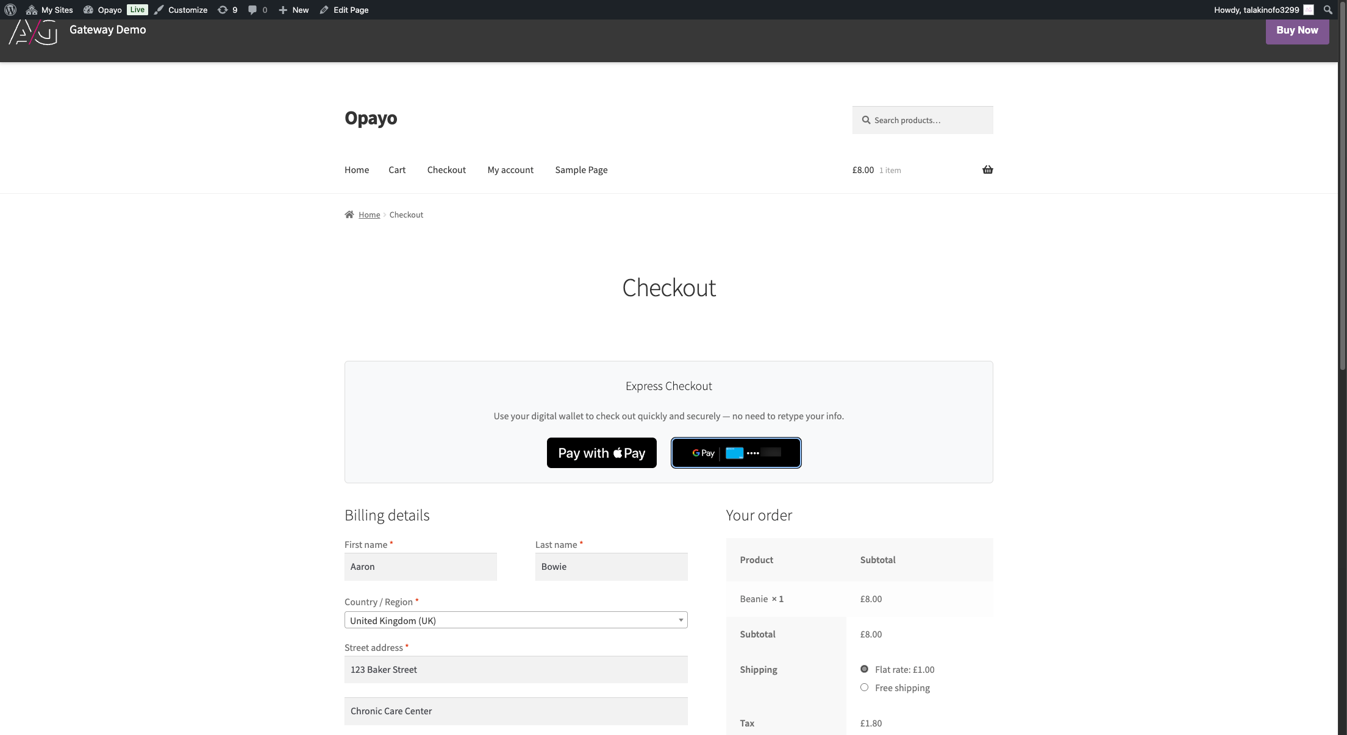Click the Edit Page pencil icon

tap(324, 10)
